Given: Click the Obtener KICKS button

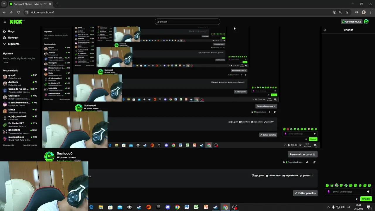Looking at the screenshot, I should [x=352, y=22].
